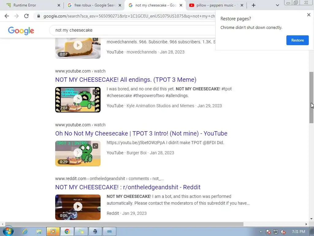Click the muted volume tray icon
Viewport: 314px width, 236px height.
(x=283, y=232)
